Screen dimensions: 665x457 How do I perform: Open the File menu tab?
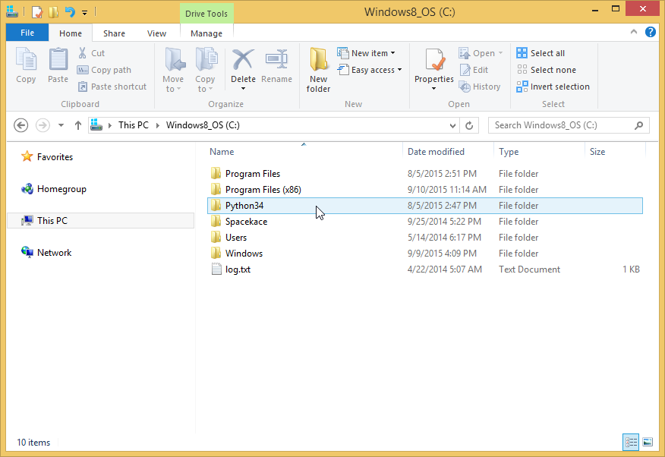click(27, 33)
